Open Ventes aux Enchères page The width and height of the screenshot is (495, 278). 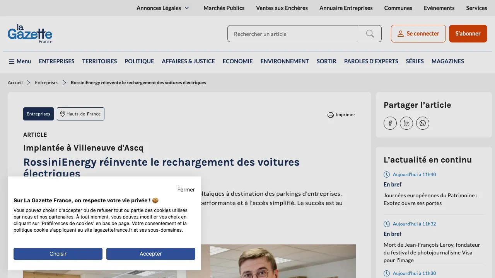tap(282, 8)
